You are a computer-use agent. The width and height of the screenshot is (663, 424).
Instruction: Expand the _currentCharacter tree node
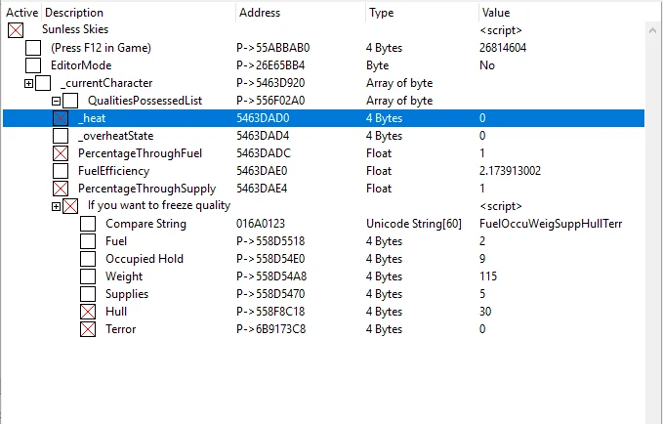point(29,83)
